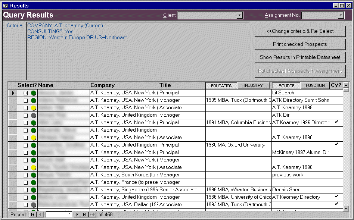Click the table's vertical scrollbar down arrow
The width and height of the screenshot is (354, 220).
click(346, 208)
